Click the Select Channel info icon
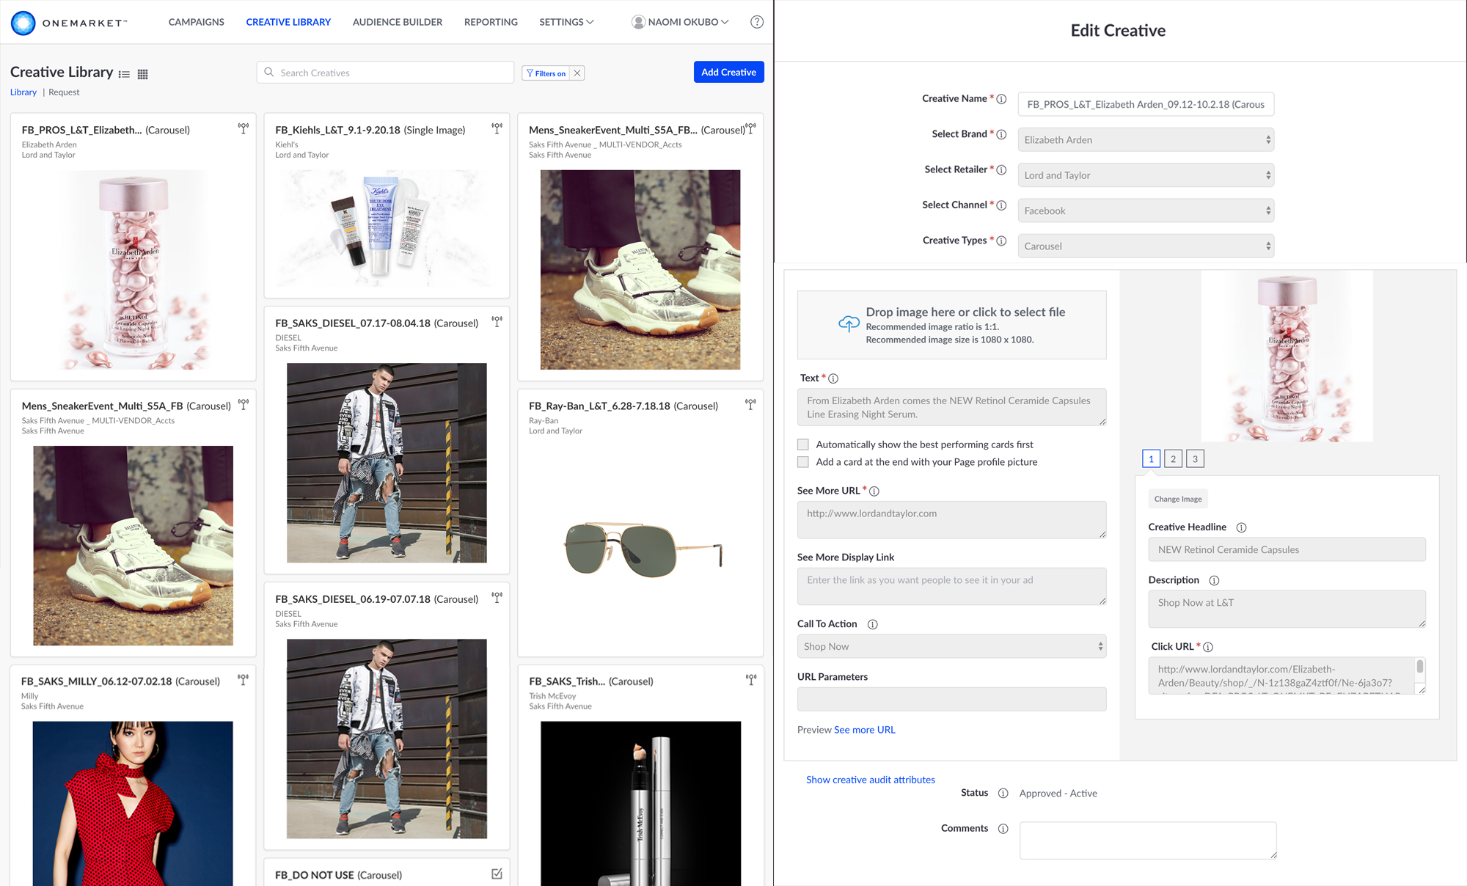This screenshot has width=1467, height=886. pyautogui.click(x=1001, y=205)
